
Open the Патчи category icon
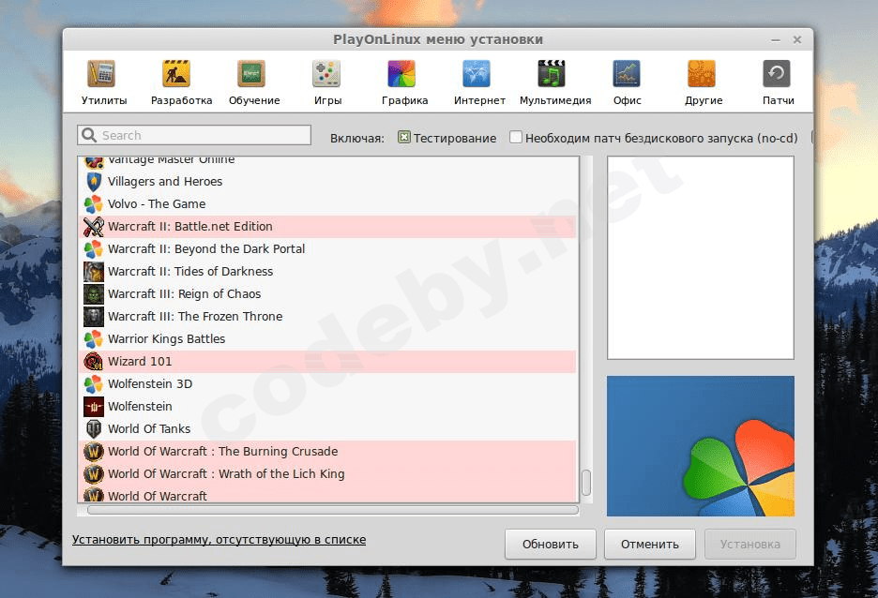click(x=777, y=74)
